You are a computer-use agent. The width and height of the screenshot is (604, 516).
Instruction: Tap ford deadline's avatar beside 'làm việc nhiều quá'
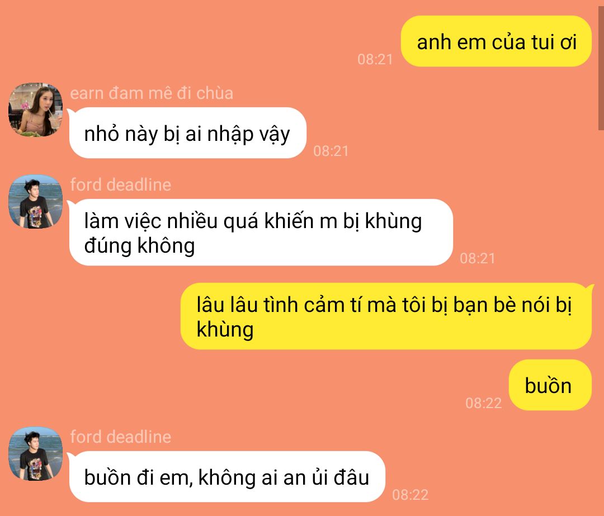(35, 201)
